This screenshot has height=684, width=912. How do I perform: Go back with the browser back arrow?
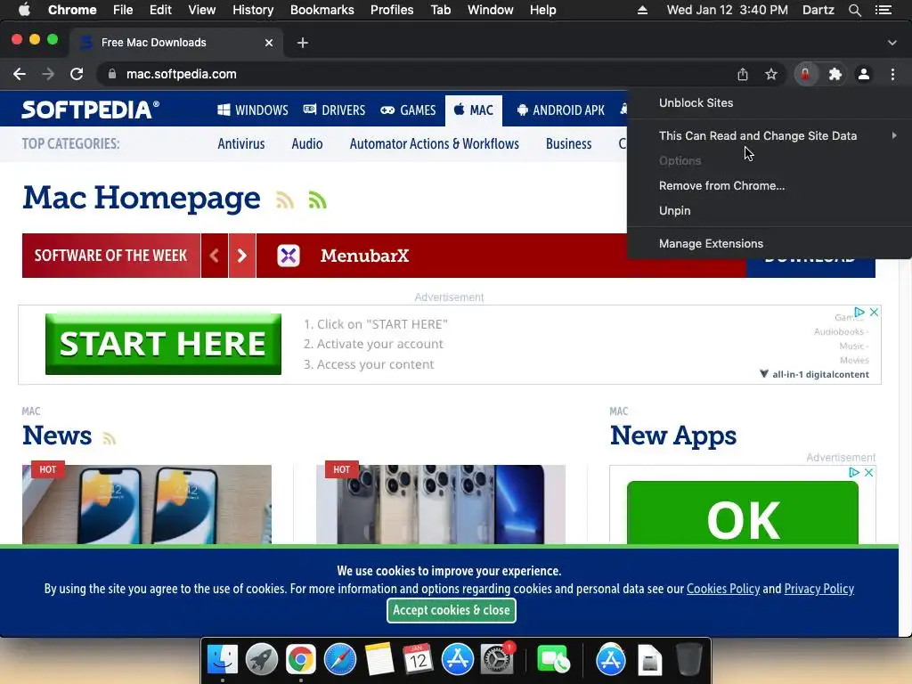click(x=20, y=74)
